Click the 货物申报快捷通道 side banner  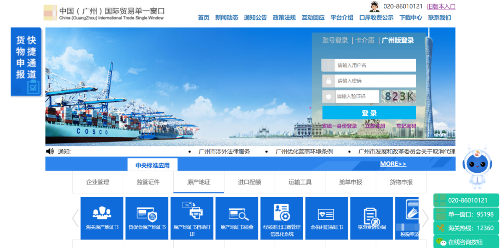click(26, 62)
